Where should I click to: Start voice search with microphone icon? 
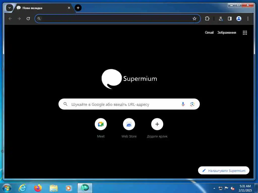[183, 104]
